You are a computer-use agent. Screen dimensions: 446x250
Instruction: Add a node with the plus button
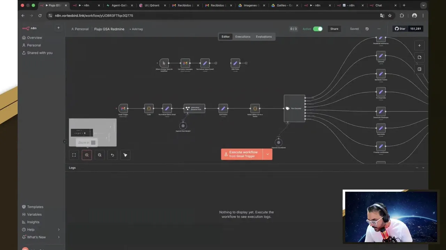pos(420,45)
